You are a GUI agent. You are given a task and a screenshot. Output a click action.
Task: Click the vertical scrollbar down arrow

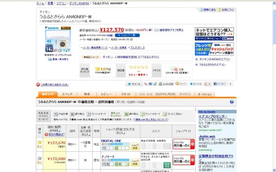point(274,170)
